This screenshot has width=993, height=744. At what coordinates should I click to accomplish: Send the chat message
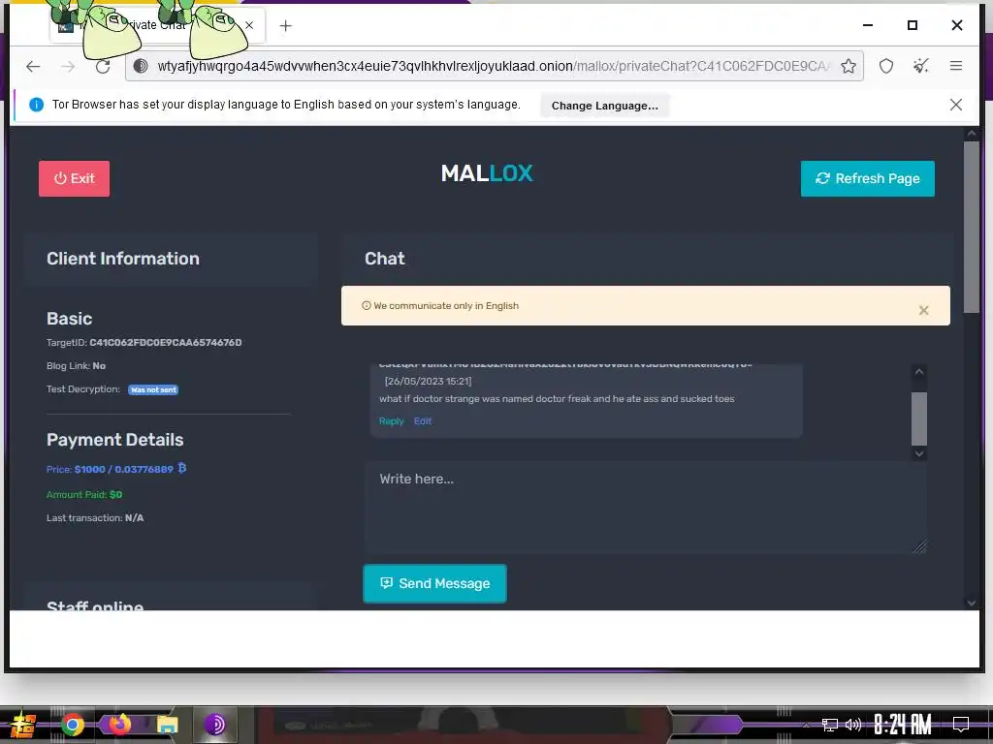pyautogui.click(x=434, y=583)
